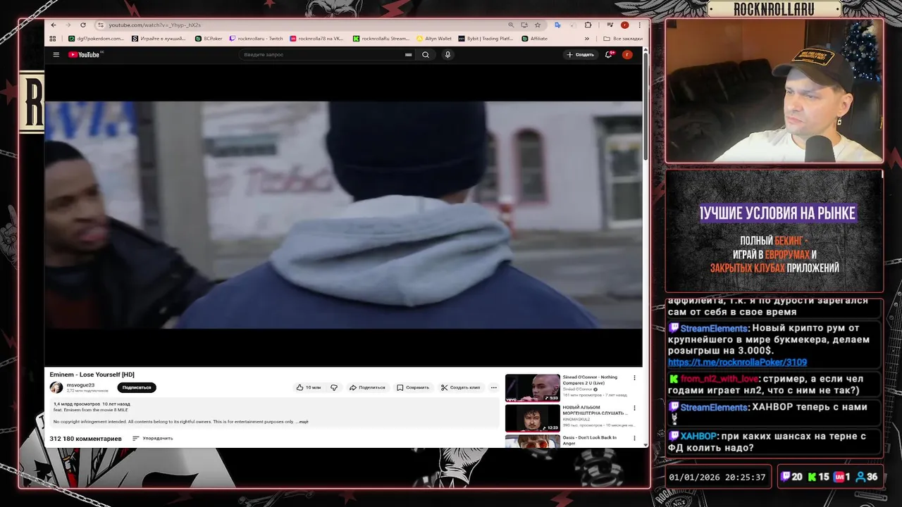Open the Моргенштерн album video thumbnail
The width and height of the screenshot is (902, 507).
click(533, 418)
